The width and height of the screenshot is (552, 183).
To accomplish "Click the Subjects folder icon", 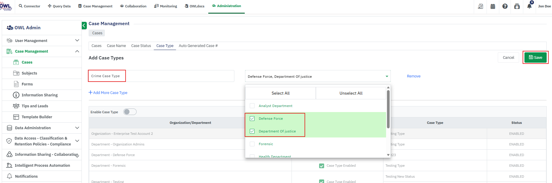I will pos(16,73).
